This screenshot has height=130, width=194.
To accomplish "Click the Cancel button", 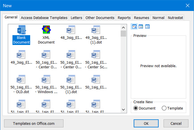I will [176, 123].
